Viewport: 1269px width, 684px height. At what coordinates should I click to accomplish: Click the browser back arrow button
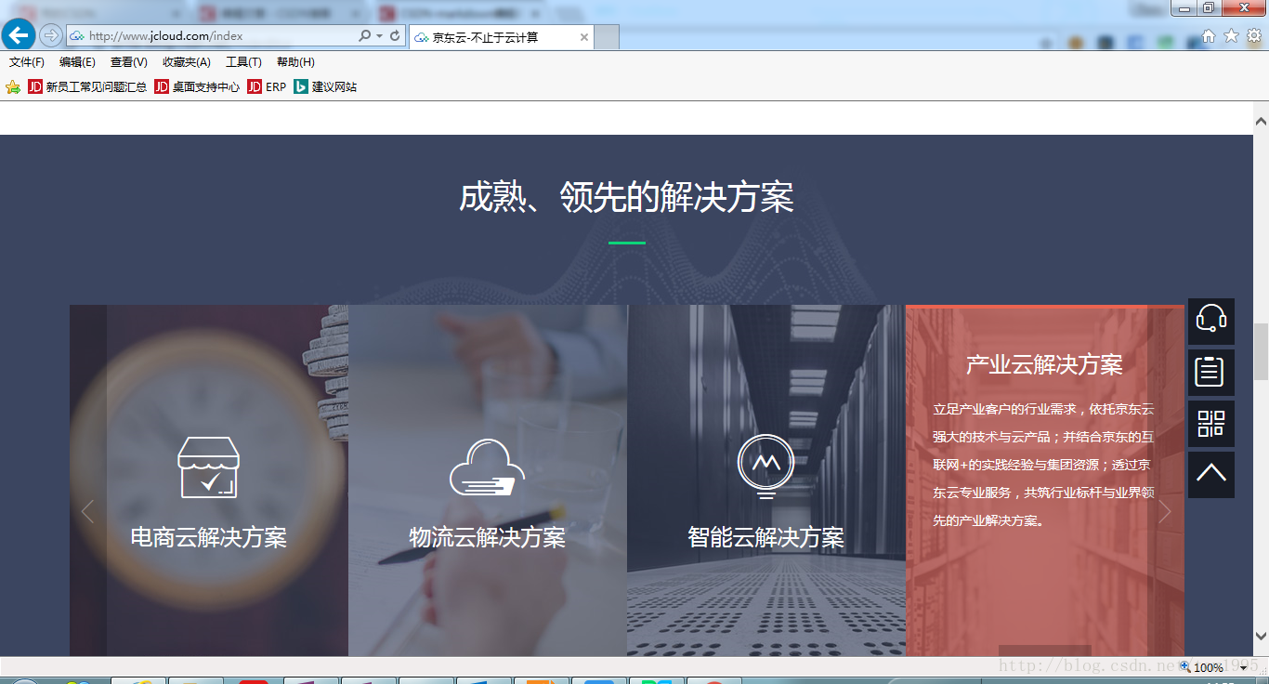[19, 35]
